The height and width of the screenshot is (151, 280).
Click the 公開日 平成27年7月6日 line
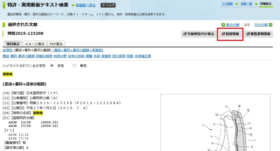tap(45, 108)
